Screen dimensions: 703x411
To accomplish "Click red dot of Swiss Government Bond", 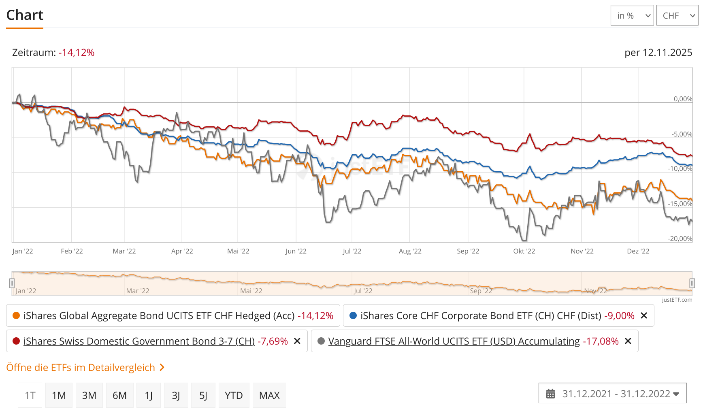I will pos(16,341).
